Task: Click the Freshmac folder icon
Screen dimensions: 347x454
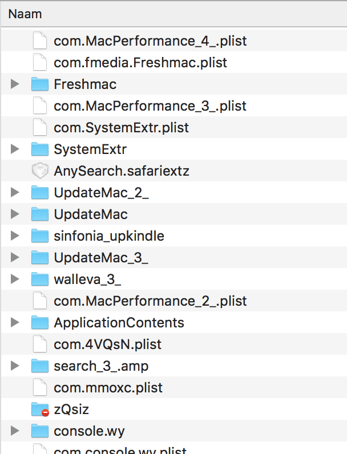Action: [40, 84]
